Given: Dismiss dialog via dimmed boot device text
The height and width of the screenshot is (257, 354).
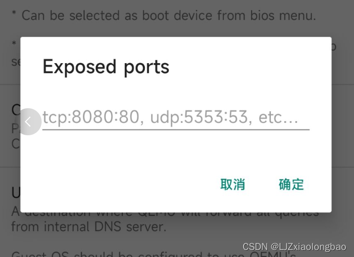Looking at the screenshot, I should point(164,16).
